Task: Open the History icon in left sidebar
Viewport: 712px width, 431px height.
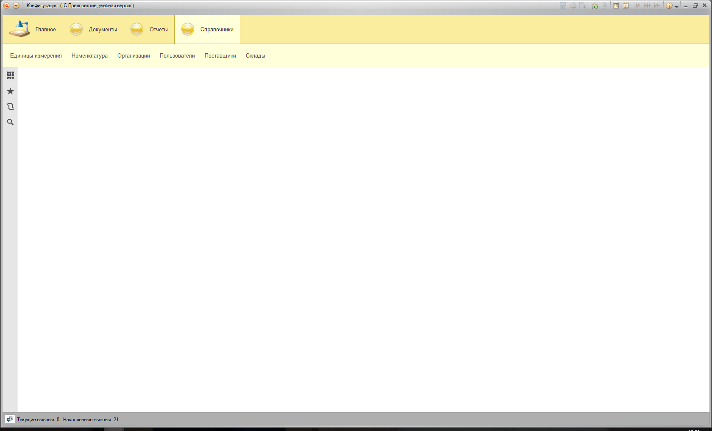Action: pos(11,107)
